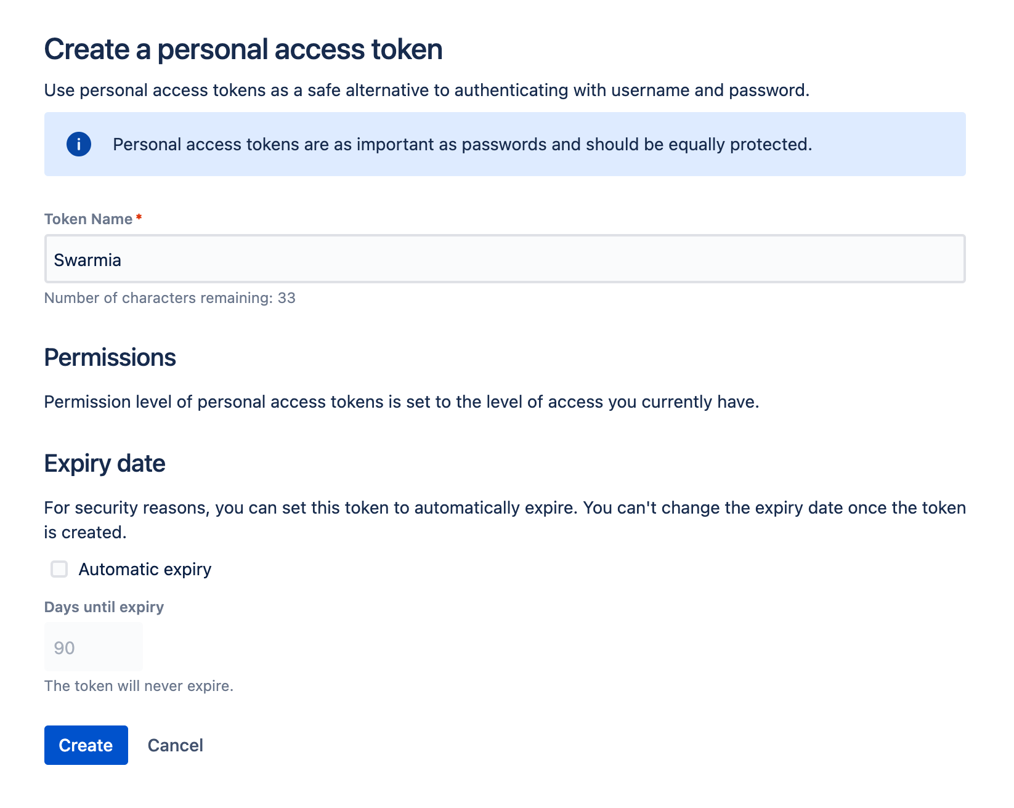The image size is (1014, 808).
Task: Click the Expiry date section heading
Action: pos(105,464)
